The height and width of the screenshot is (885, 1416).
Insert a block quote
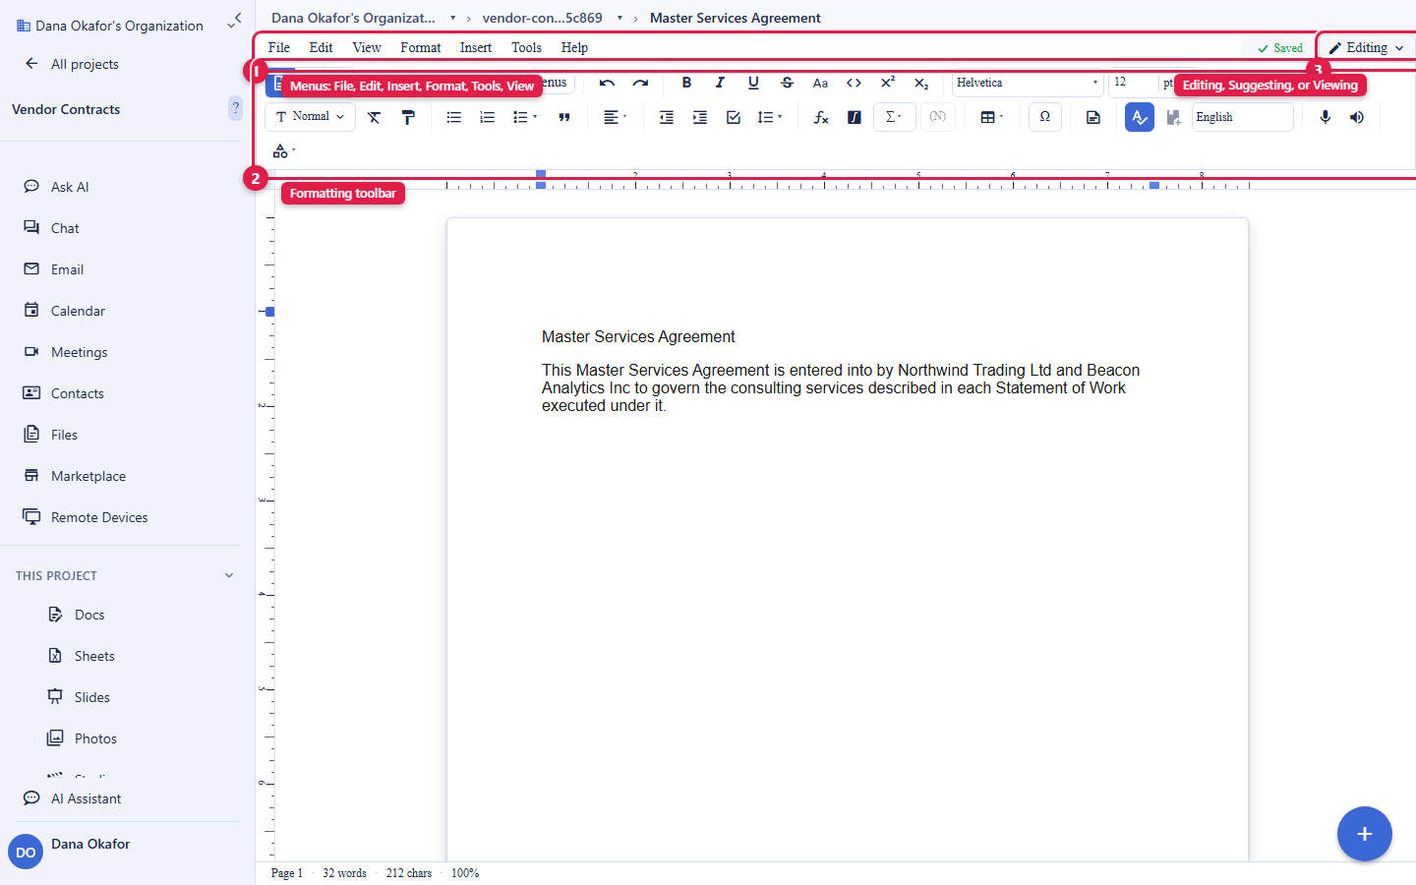(564, 117)
